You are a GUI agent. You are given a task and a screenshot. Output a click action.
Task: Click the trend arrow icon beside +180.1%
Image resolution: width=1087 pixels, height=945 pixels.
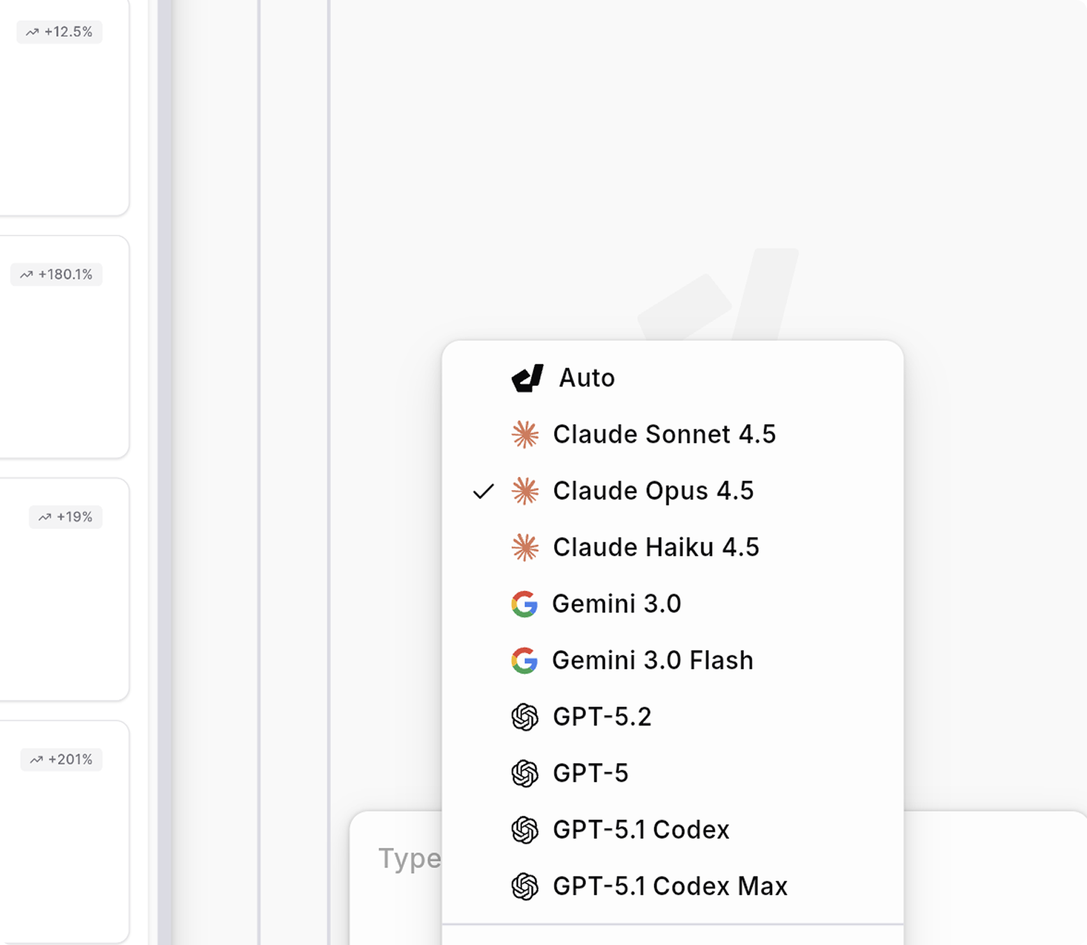click(x=27, y=275)
